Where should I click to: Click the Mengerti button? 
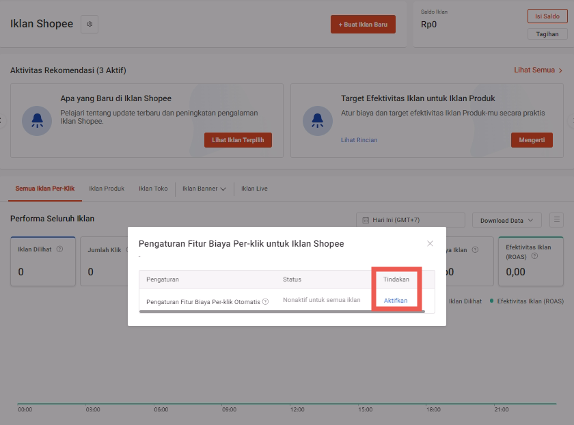pos(532,140)
